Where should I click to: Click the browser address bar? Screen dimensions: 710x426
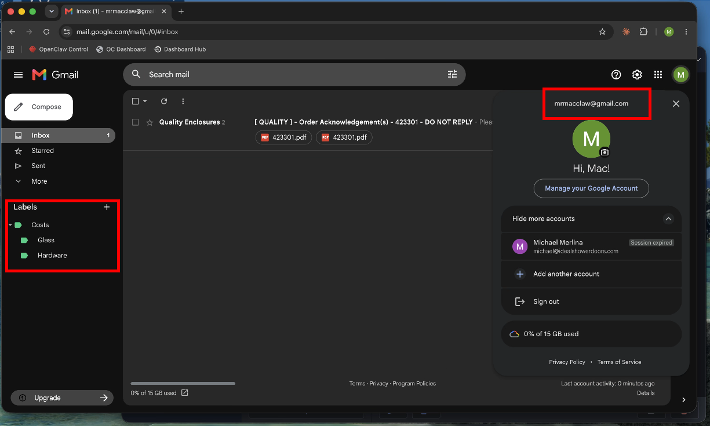coord(336,32)
